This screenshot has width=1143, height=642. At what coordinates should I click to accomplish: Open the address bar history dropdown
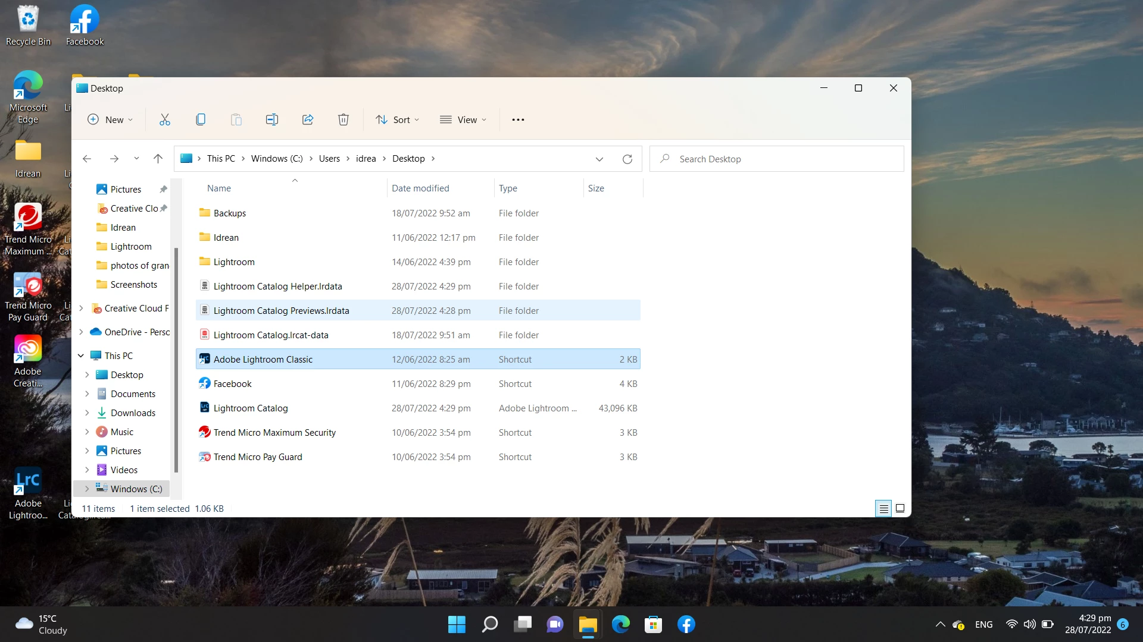pyautogui.click(x=599, y=159)
